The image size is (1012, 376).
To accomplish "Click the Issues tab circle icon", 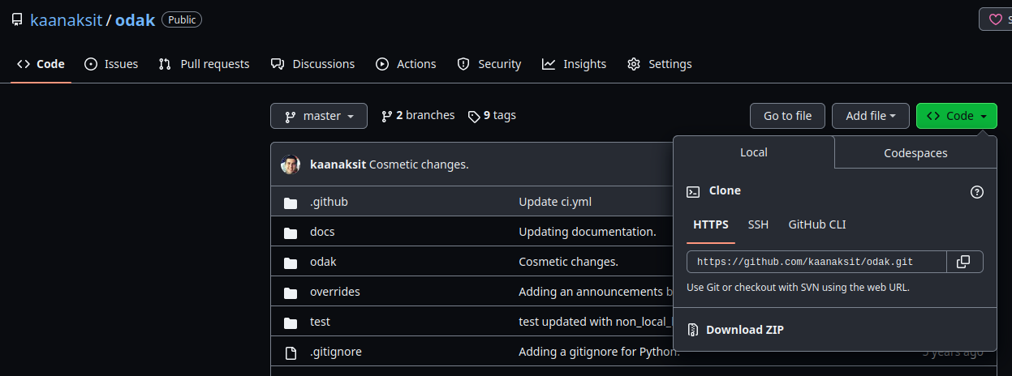I will pyautogui.click(x=91, y=64).
